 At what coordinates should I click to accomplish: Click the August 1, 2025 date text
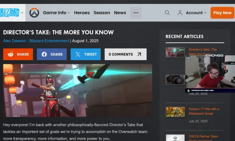(85, 41)
